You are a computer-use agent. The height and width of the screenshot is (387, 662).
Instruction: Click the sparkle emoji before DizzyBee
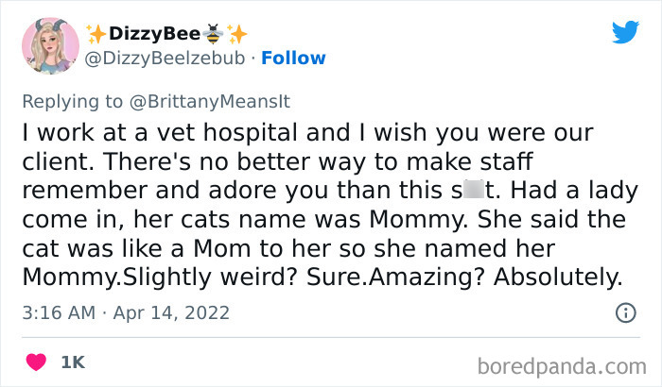click(96, 34)
